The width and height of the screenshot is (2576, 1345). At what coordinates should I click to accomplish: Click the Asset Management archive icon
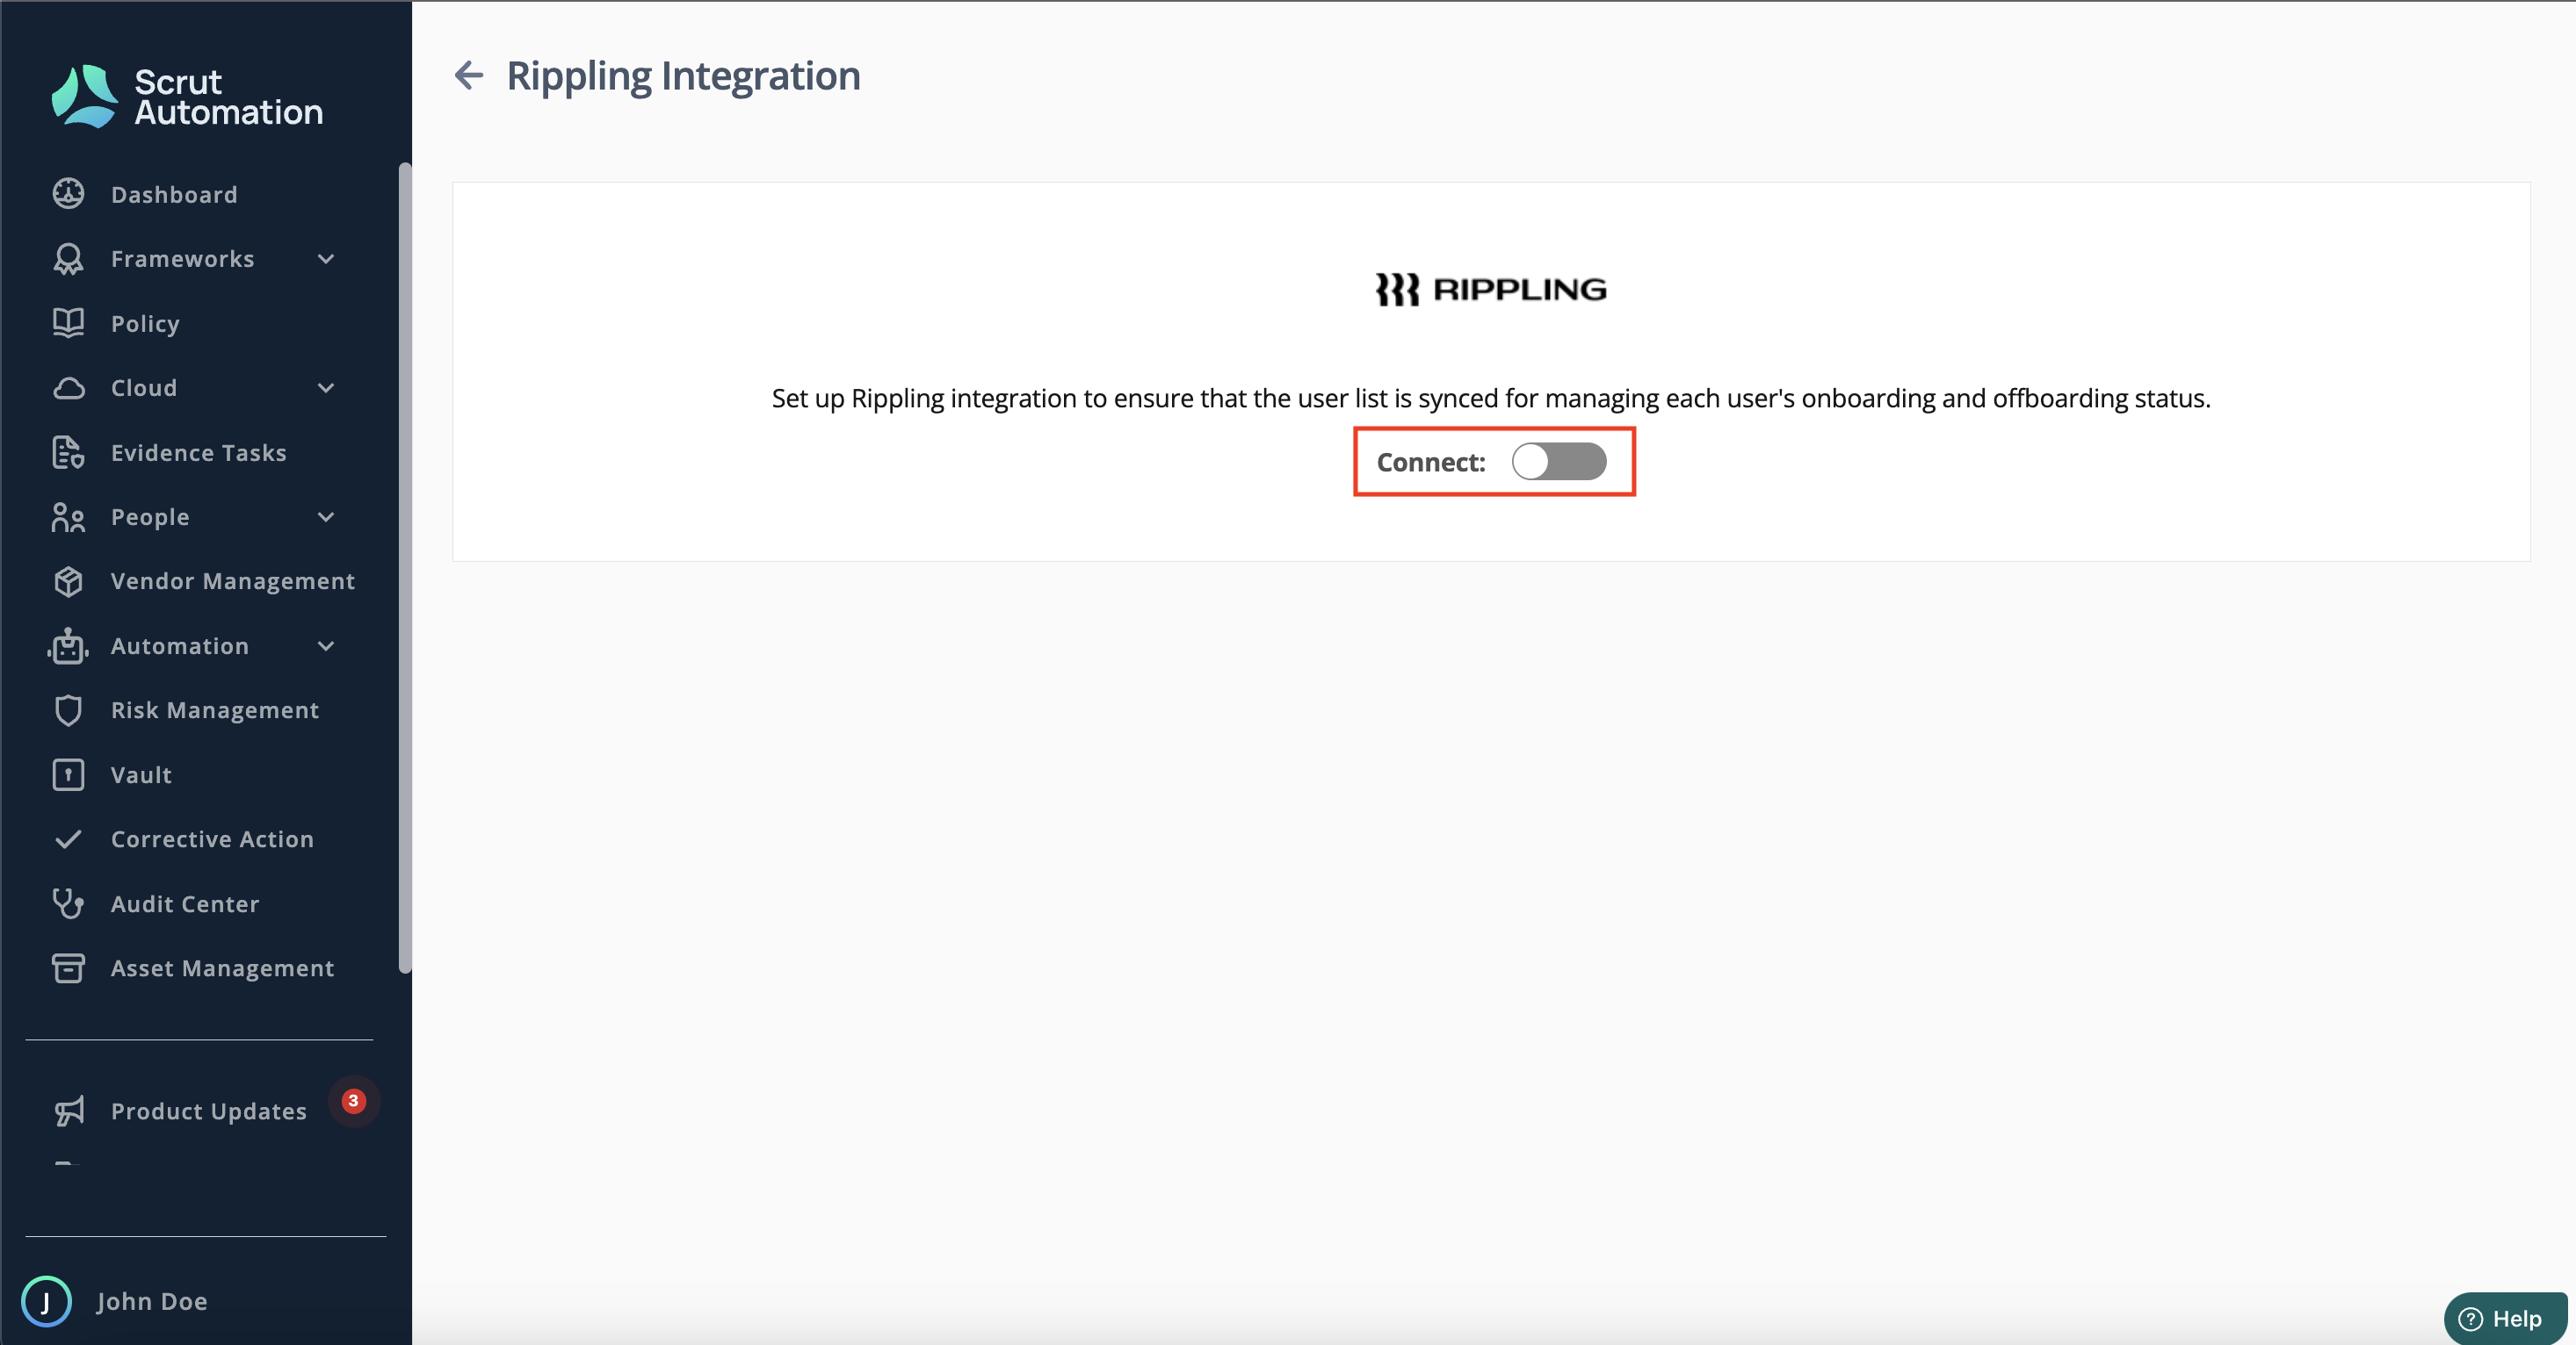[x=68, y=968]
